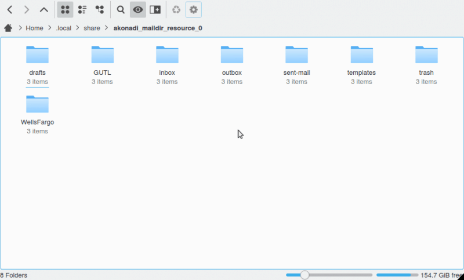Toggle preview with the eye icon
Viewport: 464px width, 280px height.
[138, 9]
